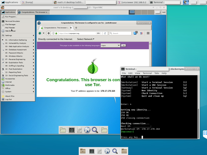Screen dimensions: 207x155
Task: Expand 07 - Reverse Engineering submenu
Action: (x=18, y=59)
